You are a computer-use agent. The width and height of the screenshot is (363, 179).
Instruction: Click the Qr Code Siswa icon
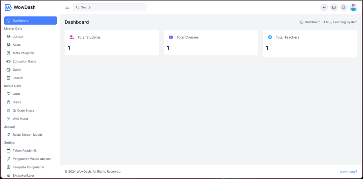tap(8, 110)
